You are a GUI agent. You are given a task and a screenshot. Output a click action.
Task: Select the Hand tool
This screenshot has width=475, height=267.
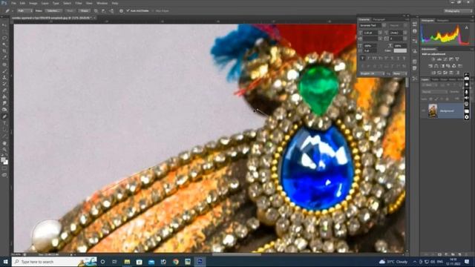(4, 143)
